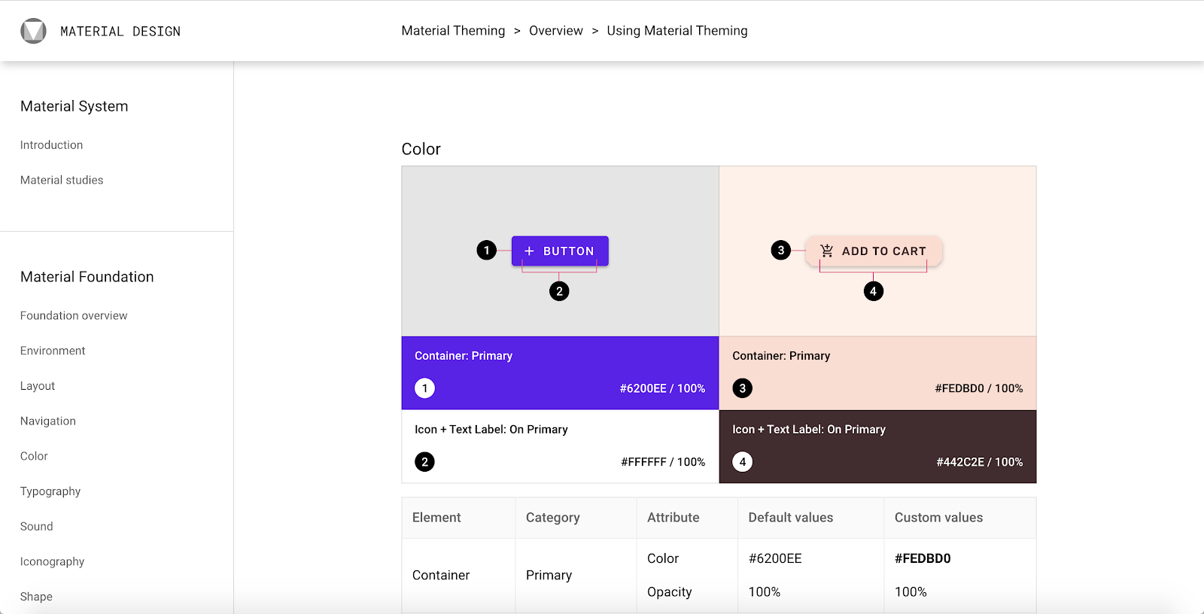Image resolution: width=1204 pixels, height=614 pixels.
Task: Click the Color attribute cell in the table
Action: pyautogui.click(x=663, y=558)
